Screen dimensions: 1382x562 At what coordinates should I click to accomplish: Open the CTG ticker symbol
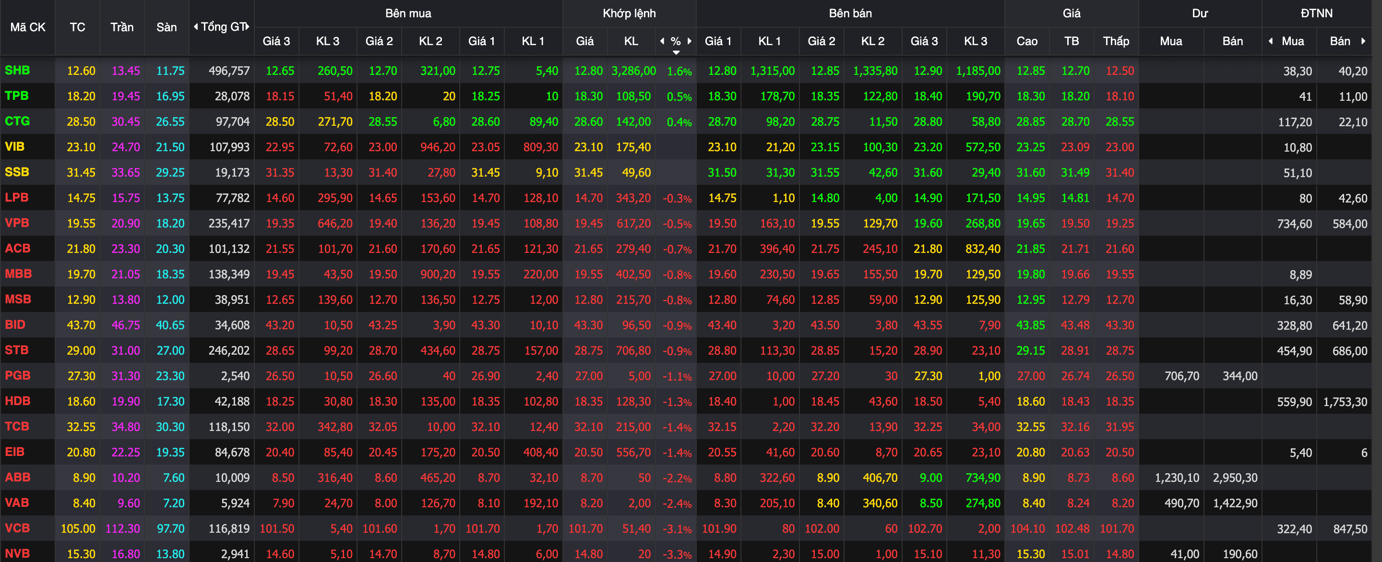pyautogui.click(x=17, y=121)
